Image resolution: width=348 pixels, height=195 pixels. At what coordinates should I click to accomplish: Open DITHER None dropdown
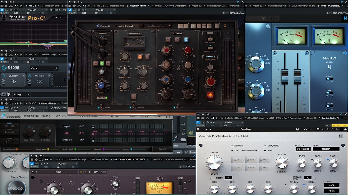tap(331, 185)
